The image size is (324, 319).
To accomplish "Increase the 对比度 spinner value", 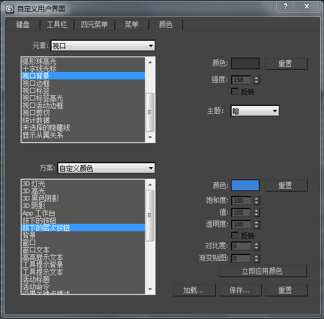I will click(x=257, y=244).
